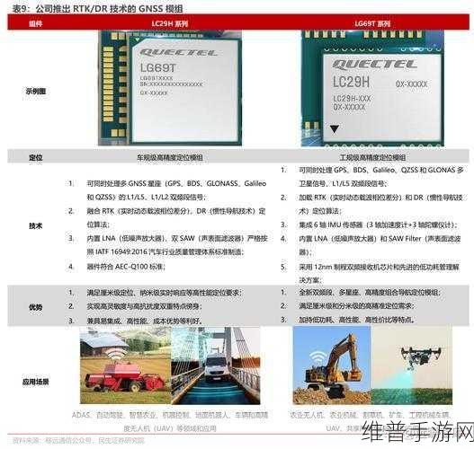The width and height of the screenshot is (474, 449).
Task: Click "器件符合 AEC-Q100 标准" item
Action: click(126, 267)
